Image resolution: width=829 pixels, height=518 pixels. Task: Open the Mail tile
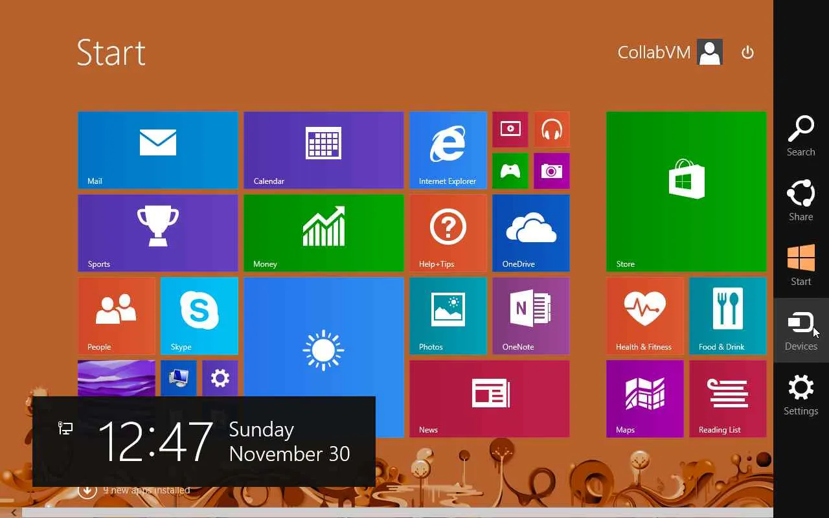158,150
